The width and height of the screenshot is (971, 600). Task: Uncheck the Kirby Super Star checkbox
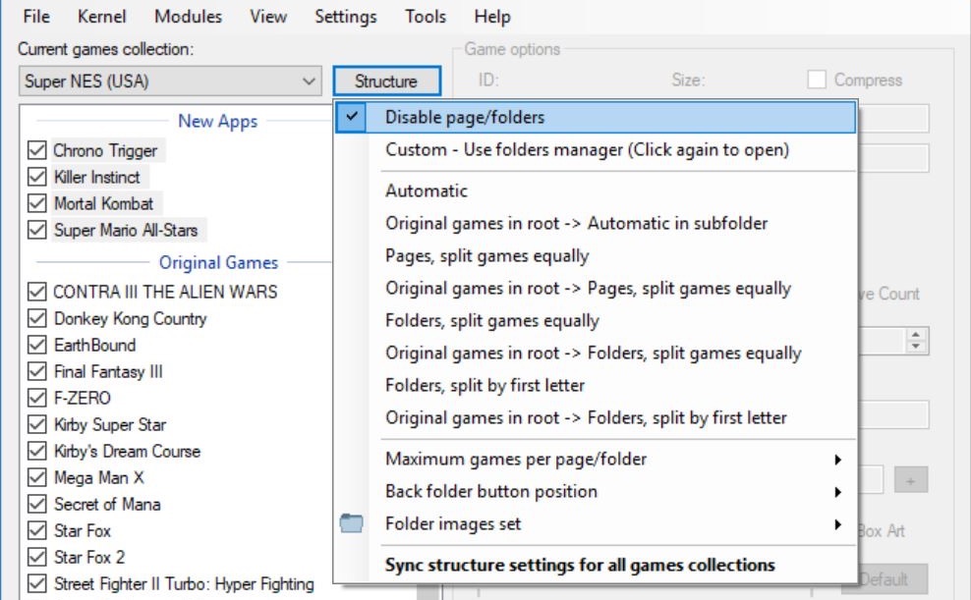[x=37, y=424]
